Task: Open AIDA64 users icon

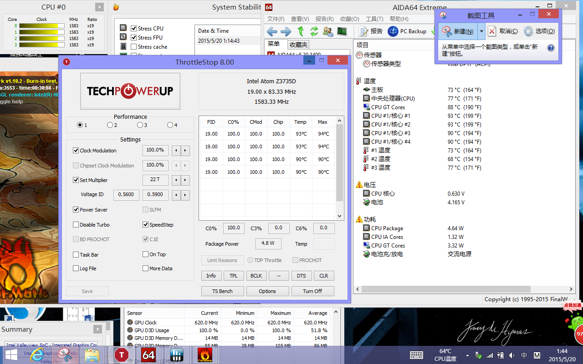Action: (x=328, y=31)
